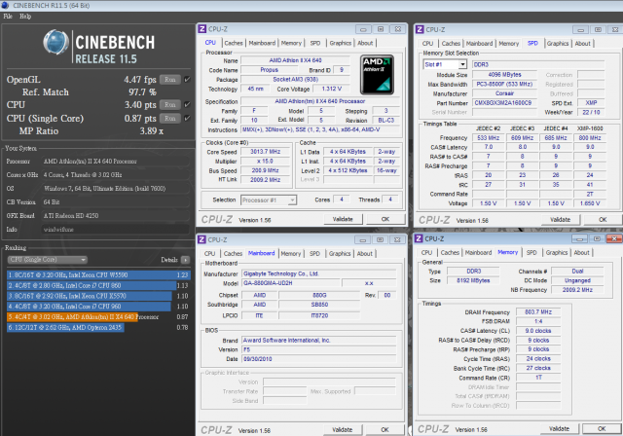The image size is (623, 436).
Task: Click the Details label in the Ranking panel
Action: click(x=169, y=260)
